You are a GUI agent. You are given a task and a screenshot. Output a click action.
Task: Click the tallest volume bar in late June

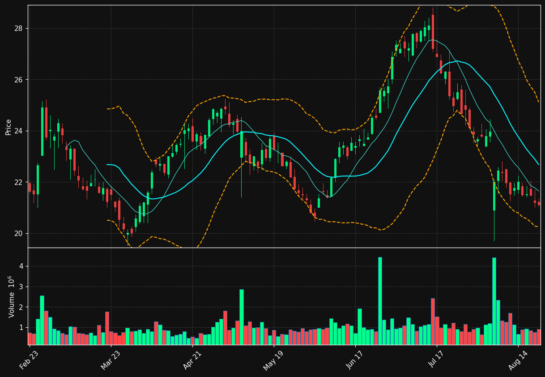tap(380, 301)
